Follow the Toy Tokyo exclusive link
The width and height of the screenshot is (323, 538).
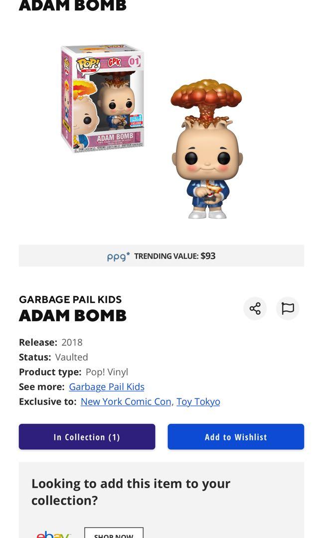point(198,402)
